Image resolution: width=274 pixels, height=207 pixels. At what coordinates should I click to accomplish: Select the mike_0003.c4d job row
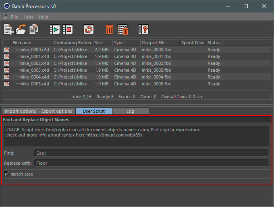tap(34, 70)
